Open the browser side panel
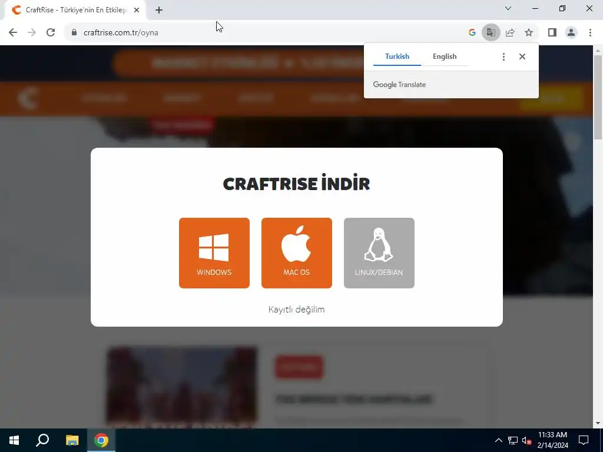This screenshot has width=603, height=452. pyautogui.click(x=552, y=33)
